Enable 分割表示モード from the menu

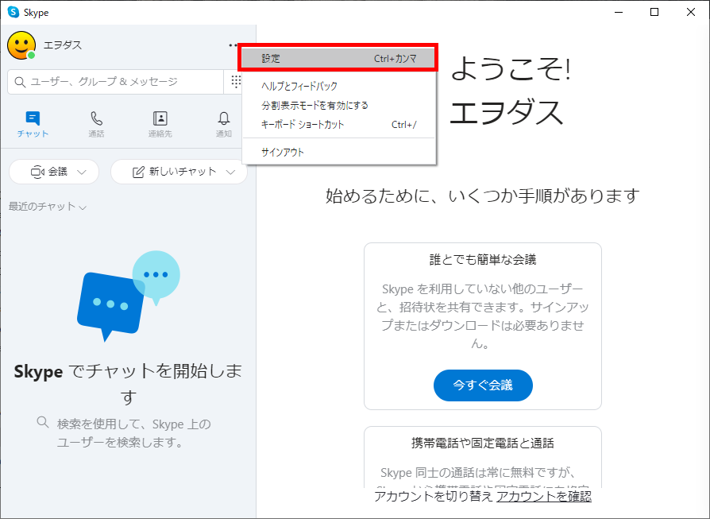coord(314,105)
